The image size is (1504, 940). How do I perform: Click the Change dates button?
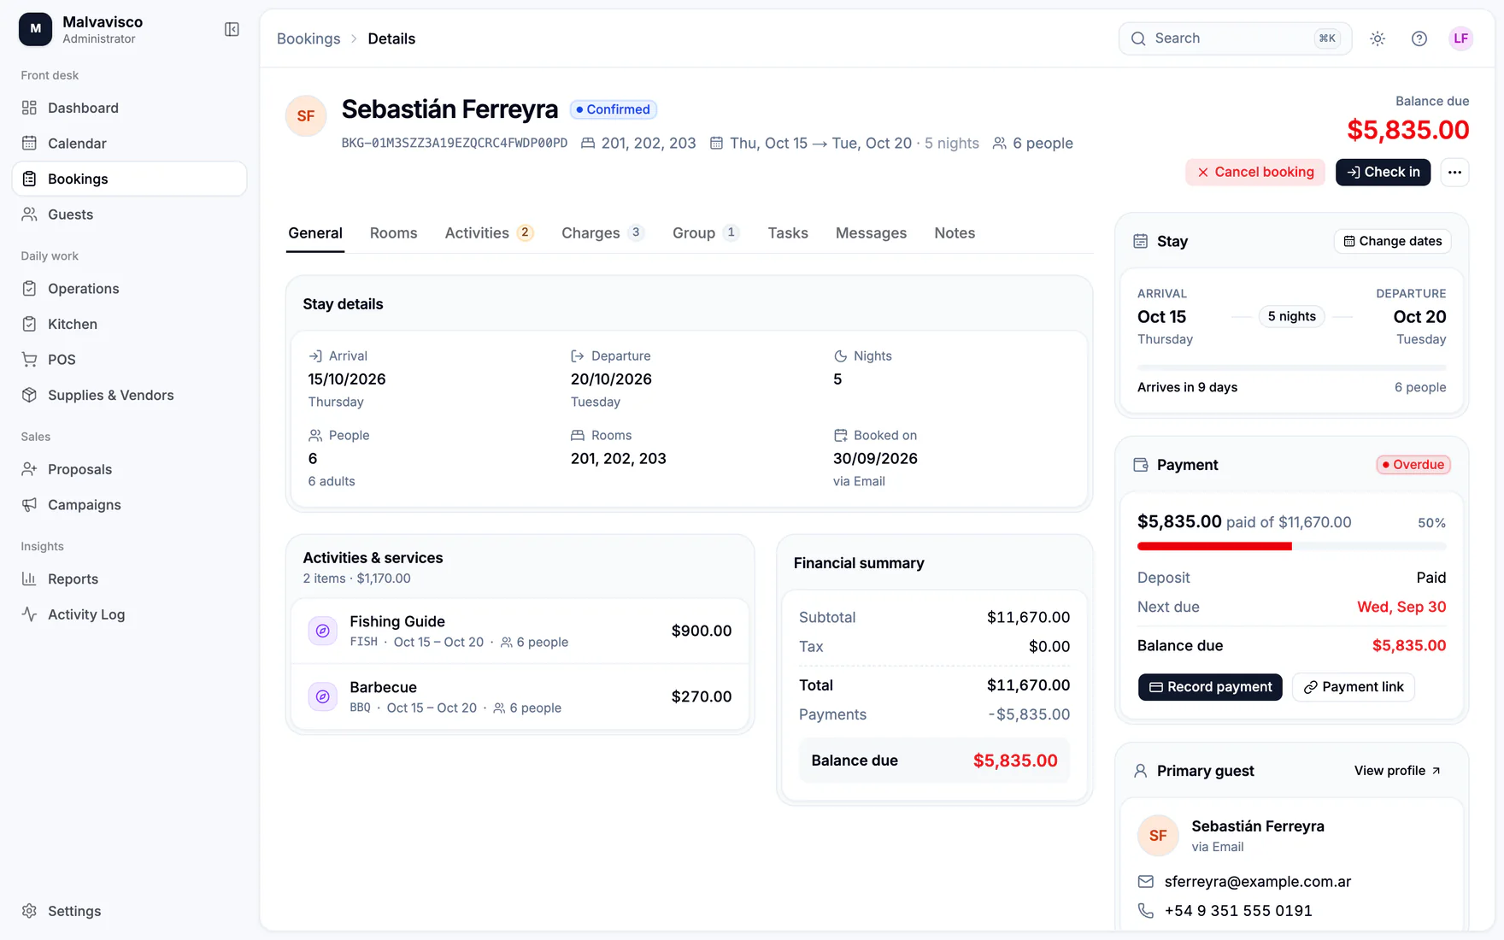(1392, 242)
